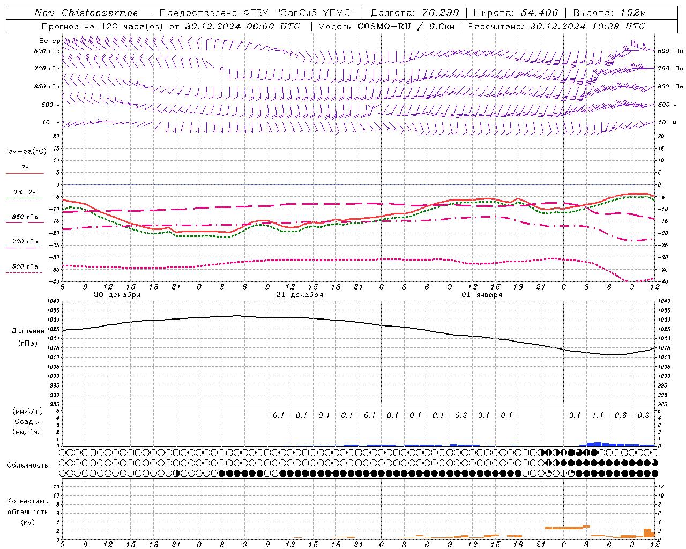Click the Ветер panel label
This screenshot has width=686, height=549.
click(49, 41)
